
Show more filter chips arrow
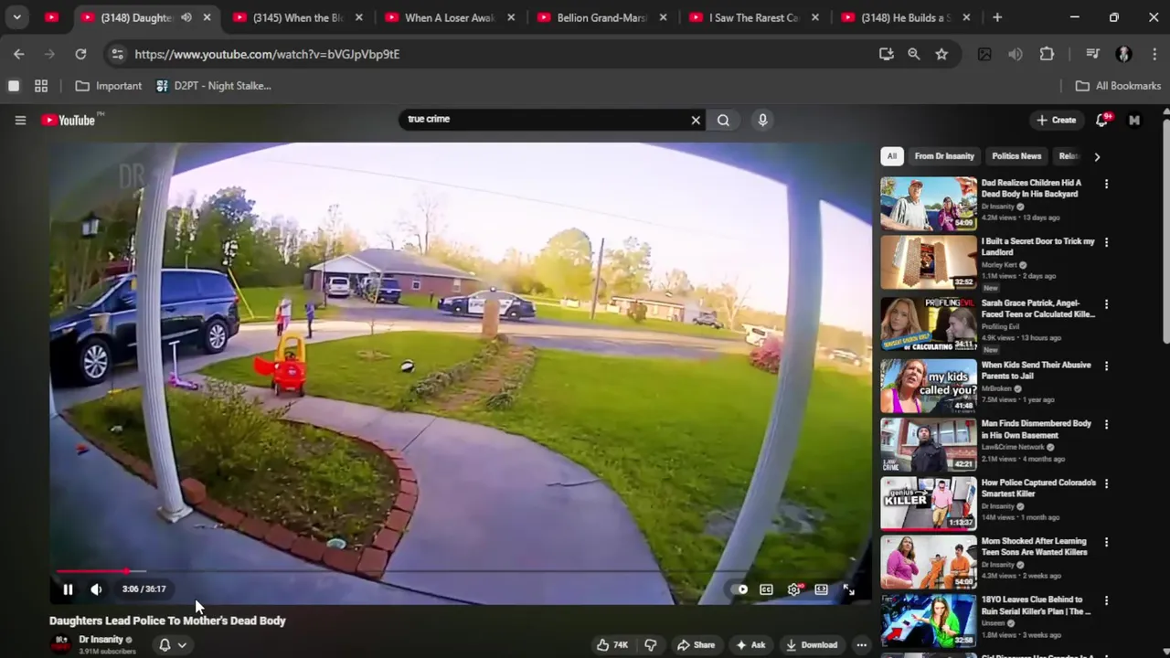point(1097,156)
